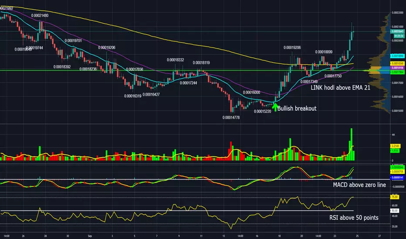The image size is (406, 239).
Task: Click the white RSI 50.00 level tag
Action: (x=395, y=211)
